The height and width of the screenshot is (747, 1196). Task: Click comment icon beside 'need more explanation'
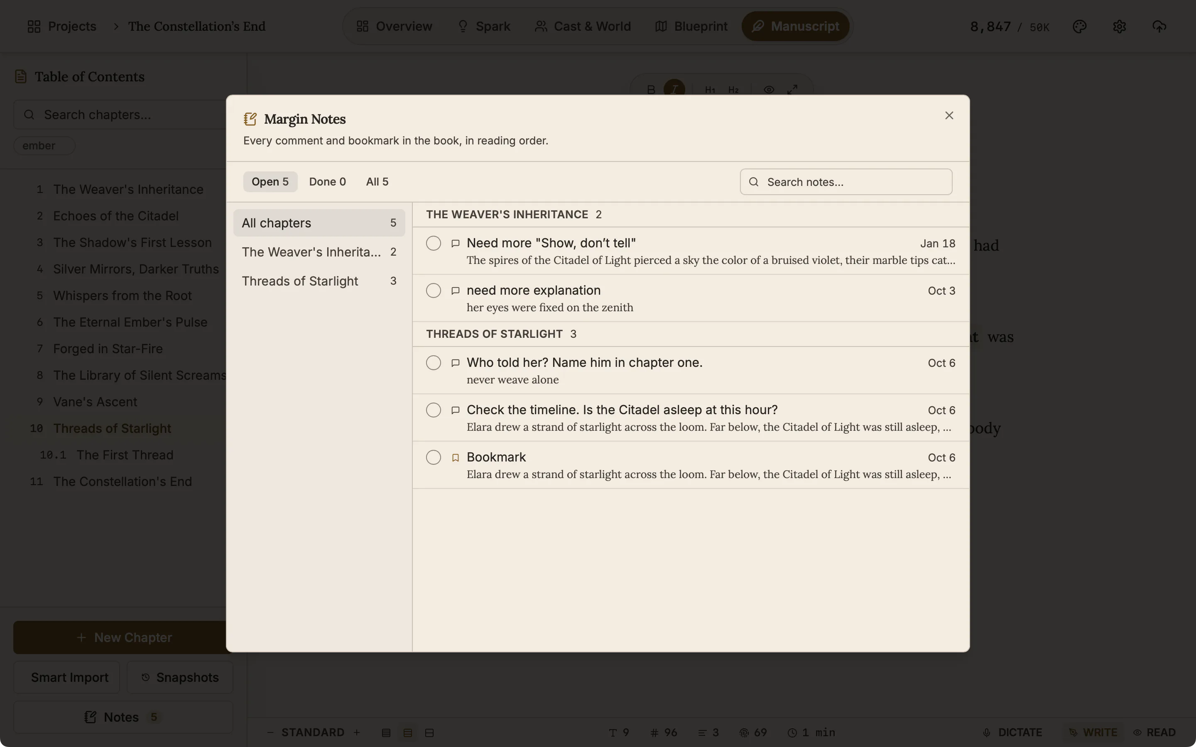coord(455,291)
